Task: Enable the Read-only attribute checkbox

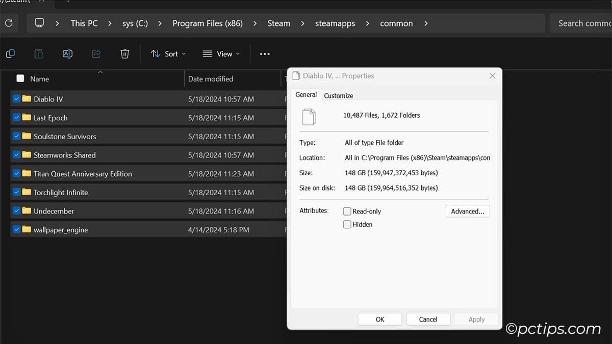Action: 347,211
